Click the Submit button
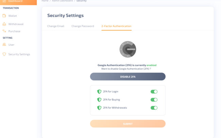Image resolution: width=221 pixels, height=138 pixels. point(128,124)
